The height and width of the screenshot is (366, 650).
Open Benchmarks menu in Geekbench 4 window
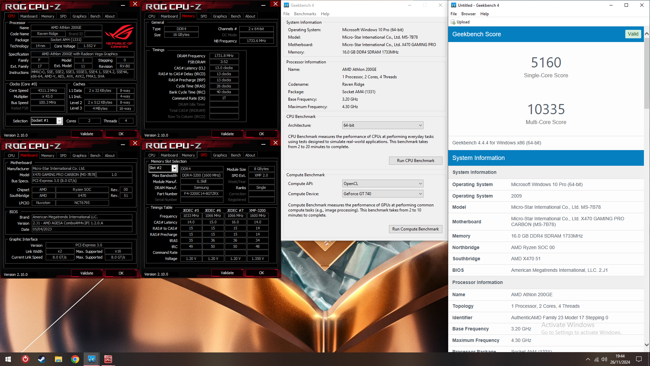(x=305, y=14)
